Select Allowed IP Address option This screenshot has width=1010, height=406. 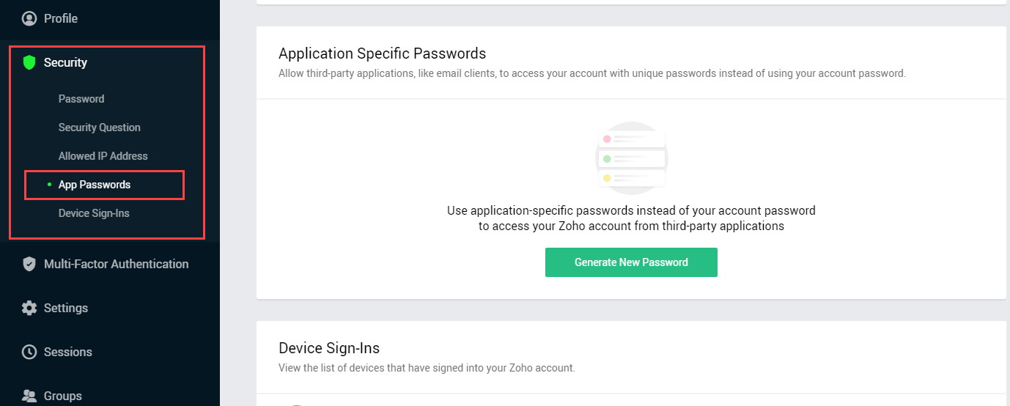103,156
